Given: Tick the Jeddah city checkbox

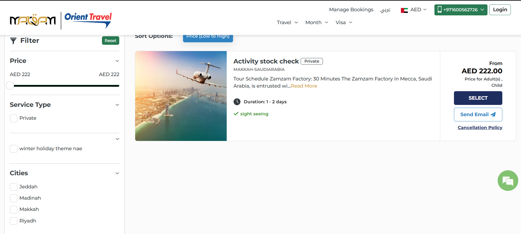Looking at the screenshot, I should click(x=14, y=187).
